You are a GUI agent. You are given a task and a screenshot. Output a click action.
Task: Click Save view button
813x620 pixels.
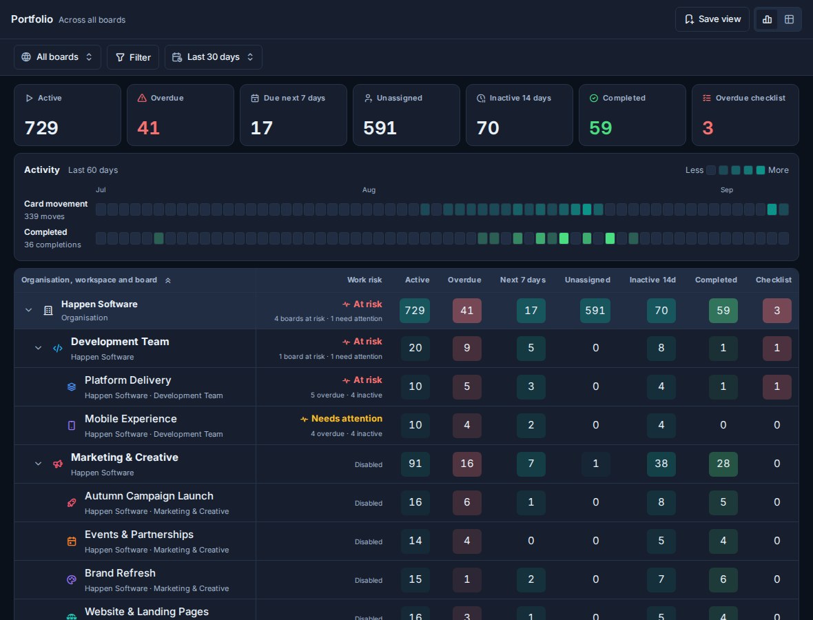[712, 19]
